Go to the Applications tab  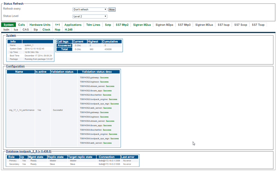(73, 25)
